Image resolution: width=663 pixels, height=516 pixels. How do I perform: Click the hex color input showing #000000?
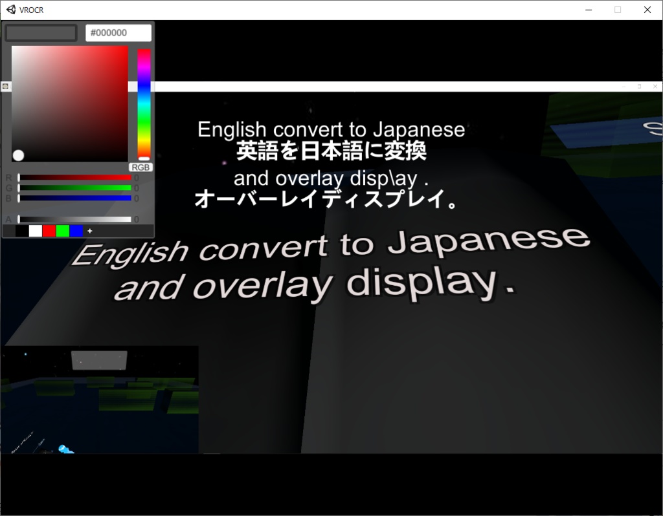click(118, 32)
